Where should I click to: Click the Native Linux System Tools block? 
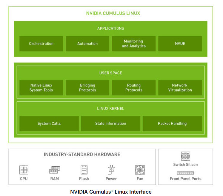tap(41, 88)
